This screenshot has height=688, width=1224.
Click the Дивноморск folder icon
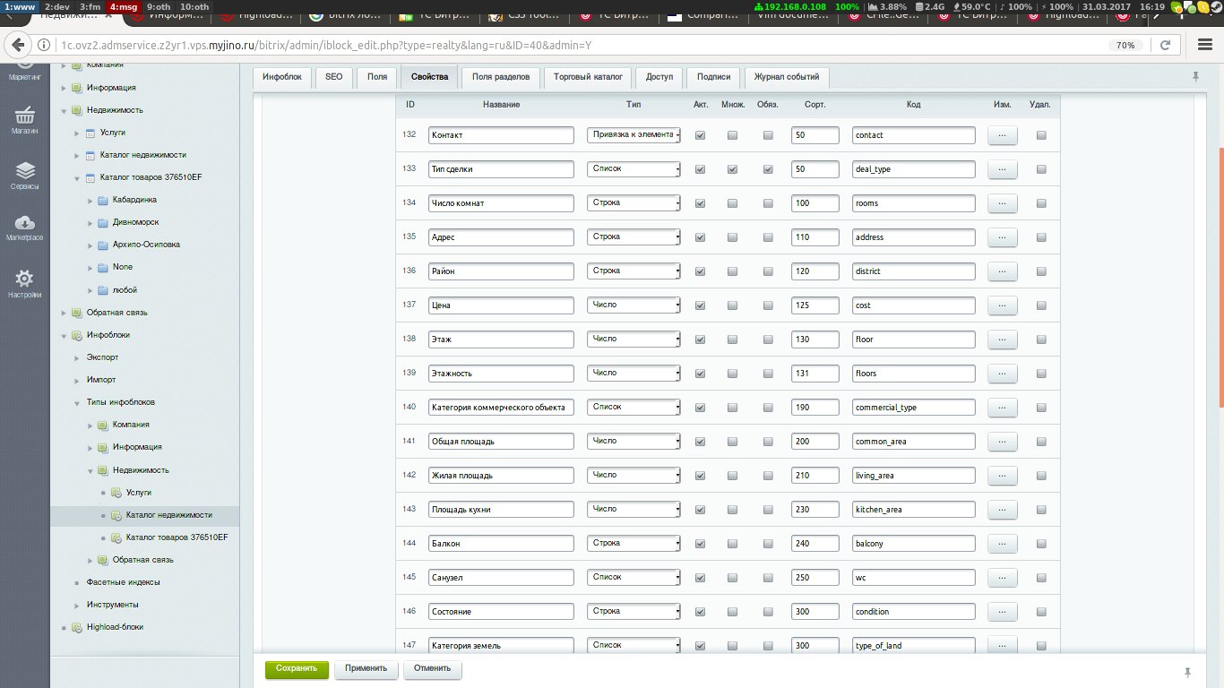click(103, 222)
